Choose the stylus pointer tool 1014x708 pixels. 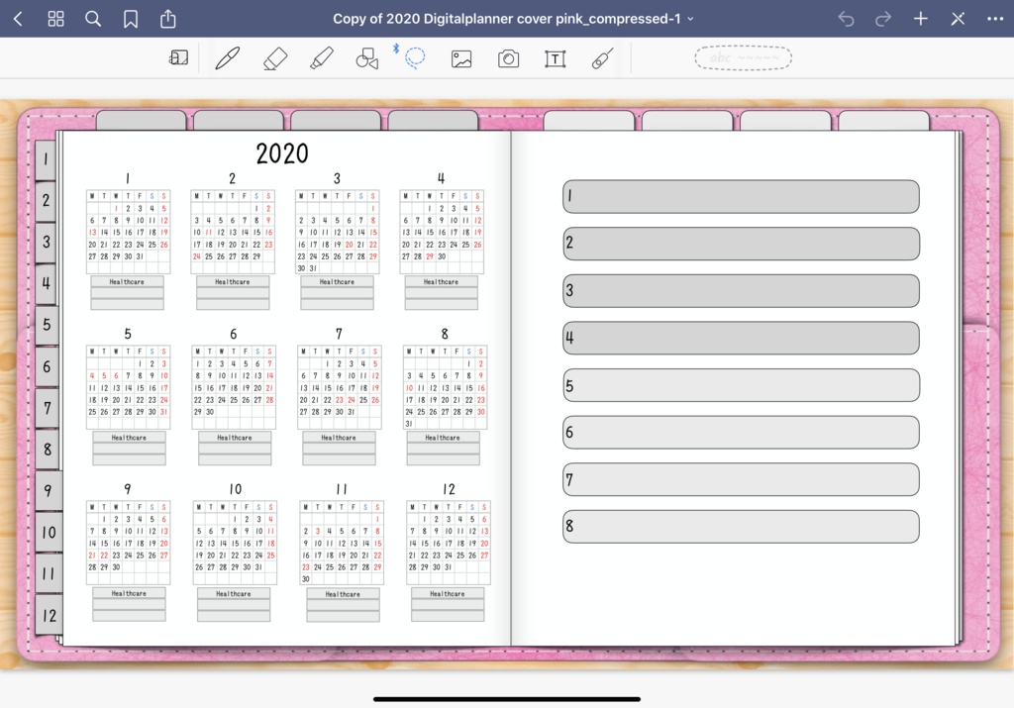[602, 57]
